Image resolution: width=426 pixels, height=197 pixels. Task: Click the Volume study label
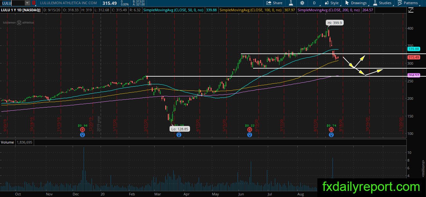(7, 142)
